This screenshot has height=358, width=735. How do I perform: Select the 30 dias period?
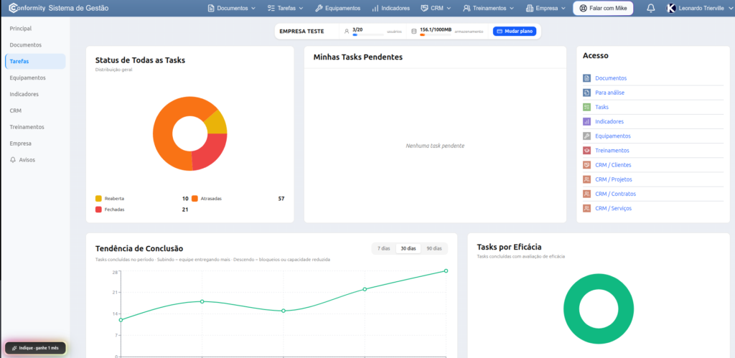point(408,249)
